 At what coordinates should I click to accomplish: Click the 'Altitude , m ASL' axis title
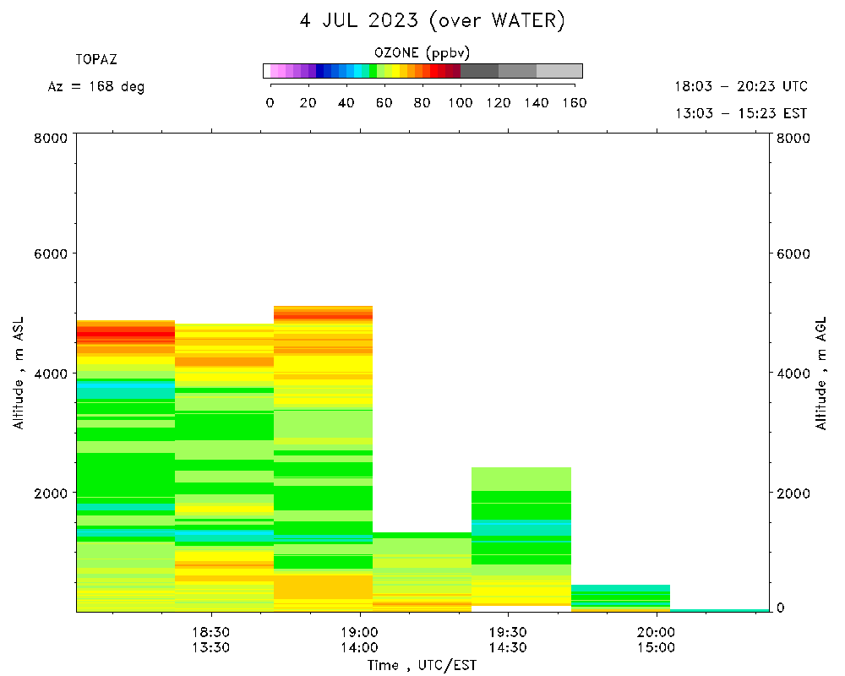tap(19, 373)
